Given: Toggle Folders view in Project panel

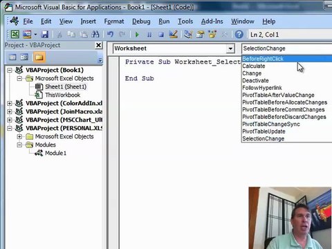Looking at the screenshot, I should [39, 57].
